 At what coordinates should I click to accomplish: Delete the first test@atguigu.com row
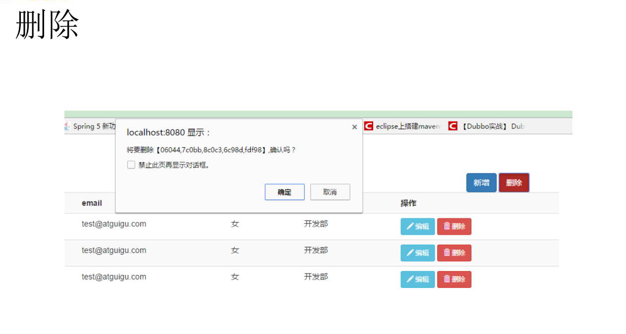(454, 226)
